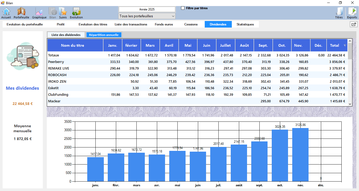Select the Répartition annuelle button
This screenshot has height=191, width=359.
104,35
